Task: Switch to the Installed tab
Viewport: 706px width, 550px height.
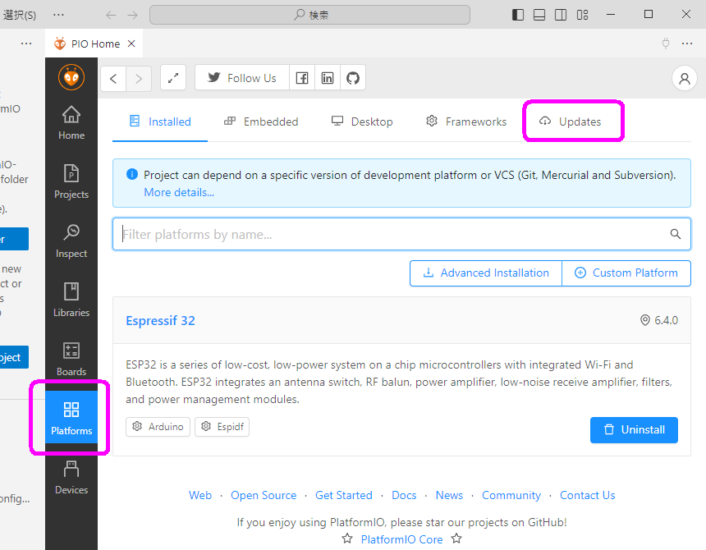Action: 160,121
